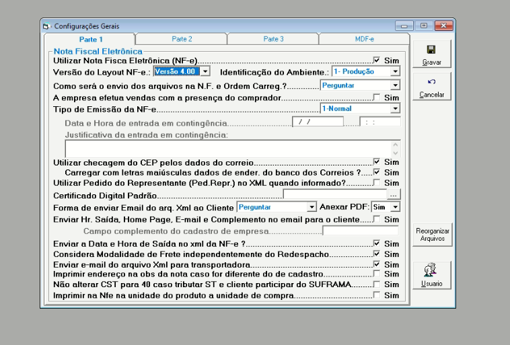Open the Parte 3 tab
Viewport: 510px width, 345px height.
coord(273,39)
